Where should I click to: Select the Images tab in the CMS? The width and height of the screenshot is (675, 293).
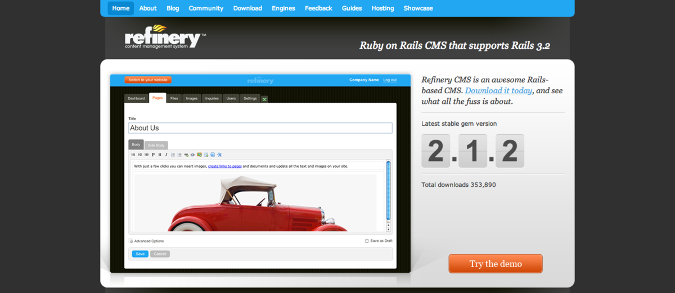[x=191, y=98]
